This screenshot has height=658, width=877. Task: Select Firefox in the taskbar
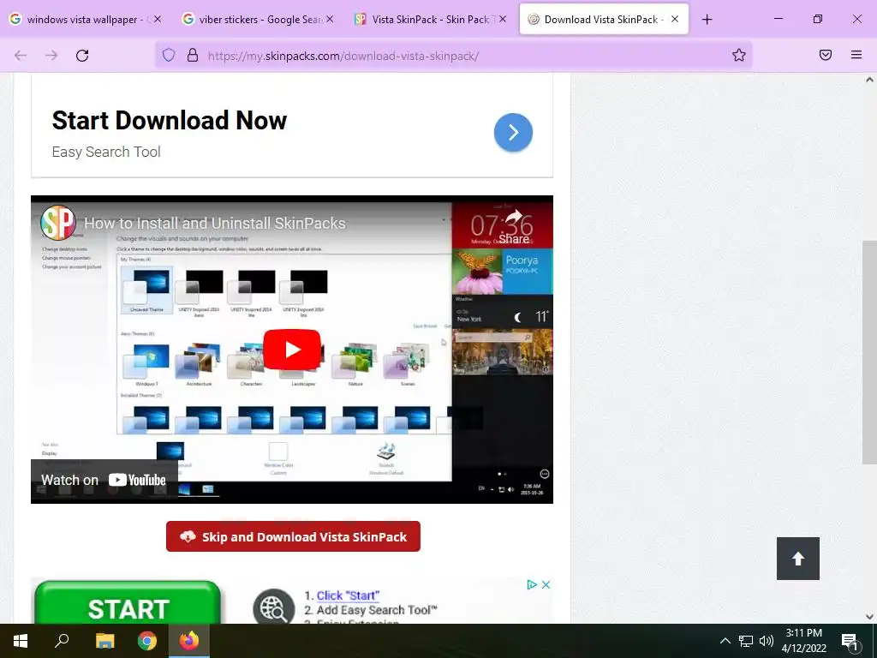(189, 641)
